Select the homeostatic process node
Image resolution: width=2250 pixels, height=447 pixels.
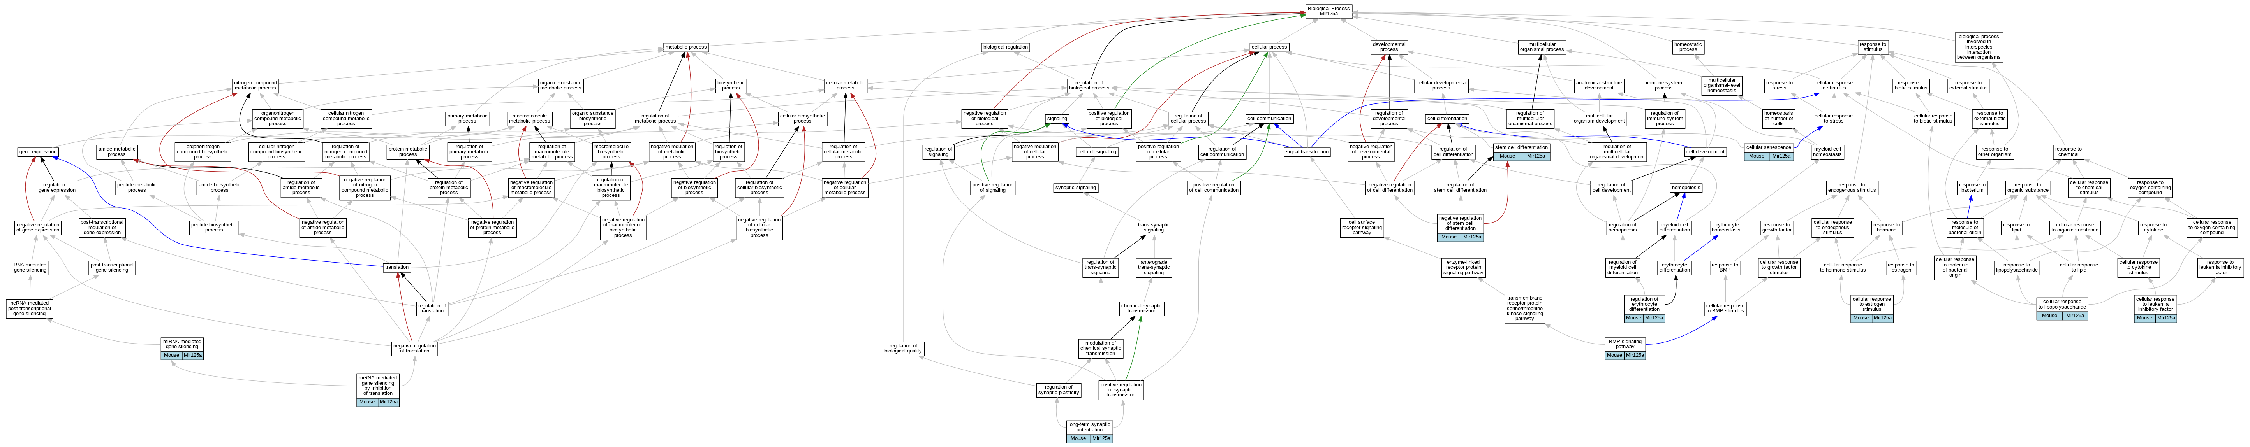[x=1688, y=46]
